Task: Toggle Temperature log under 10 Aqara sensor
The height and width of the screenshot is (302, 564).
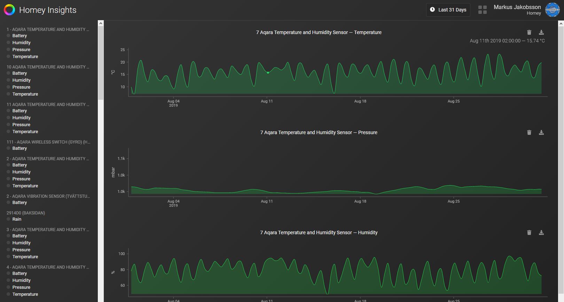Action: coord(22,94)
